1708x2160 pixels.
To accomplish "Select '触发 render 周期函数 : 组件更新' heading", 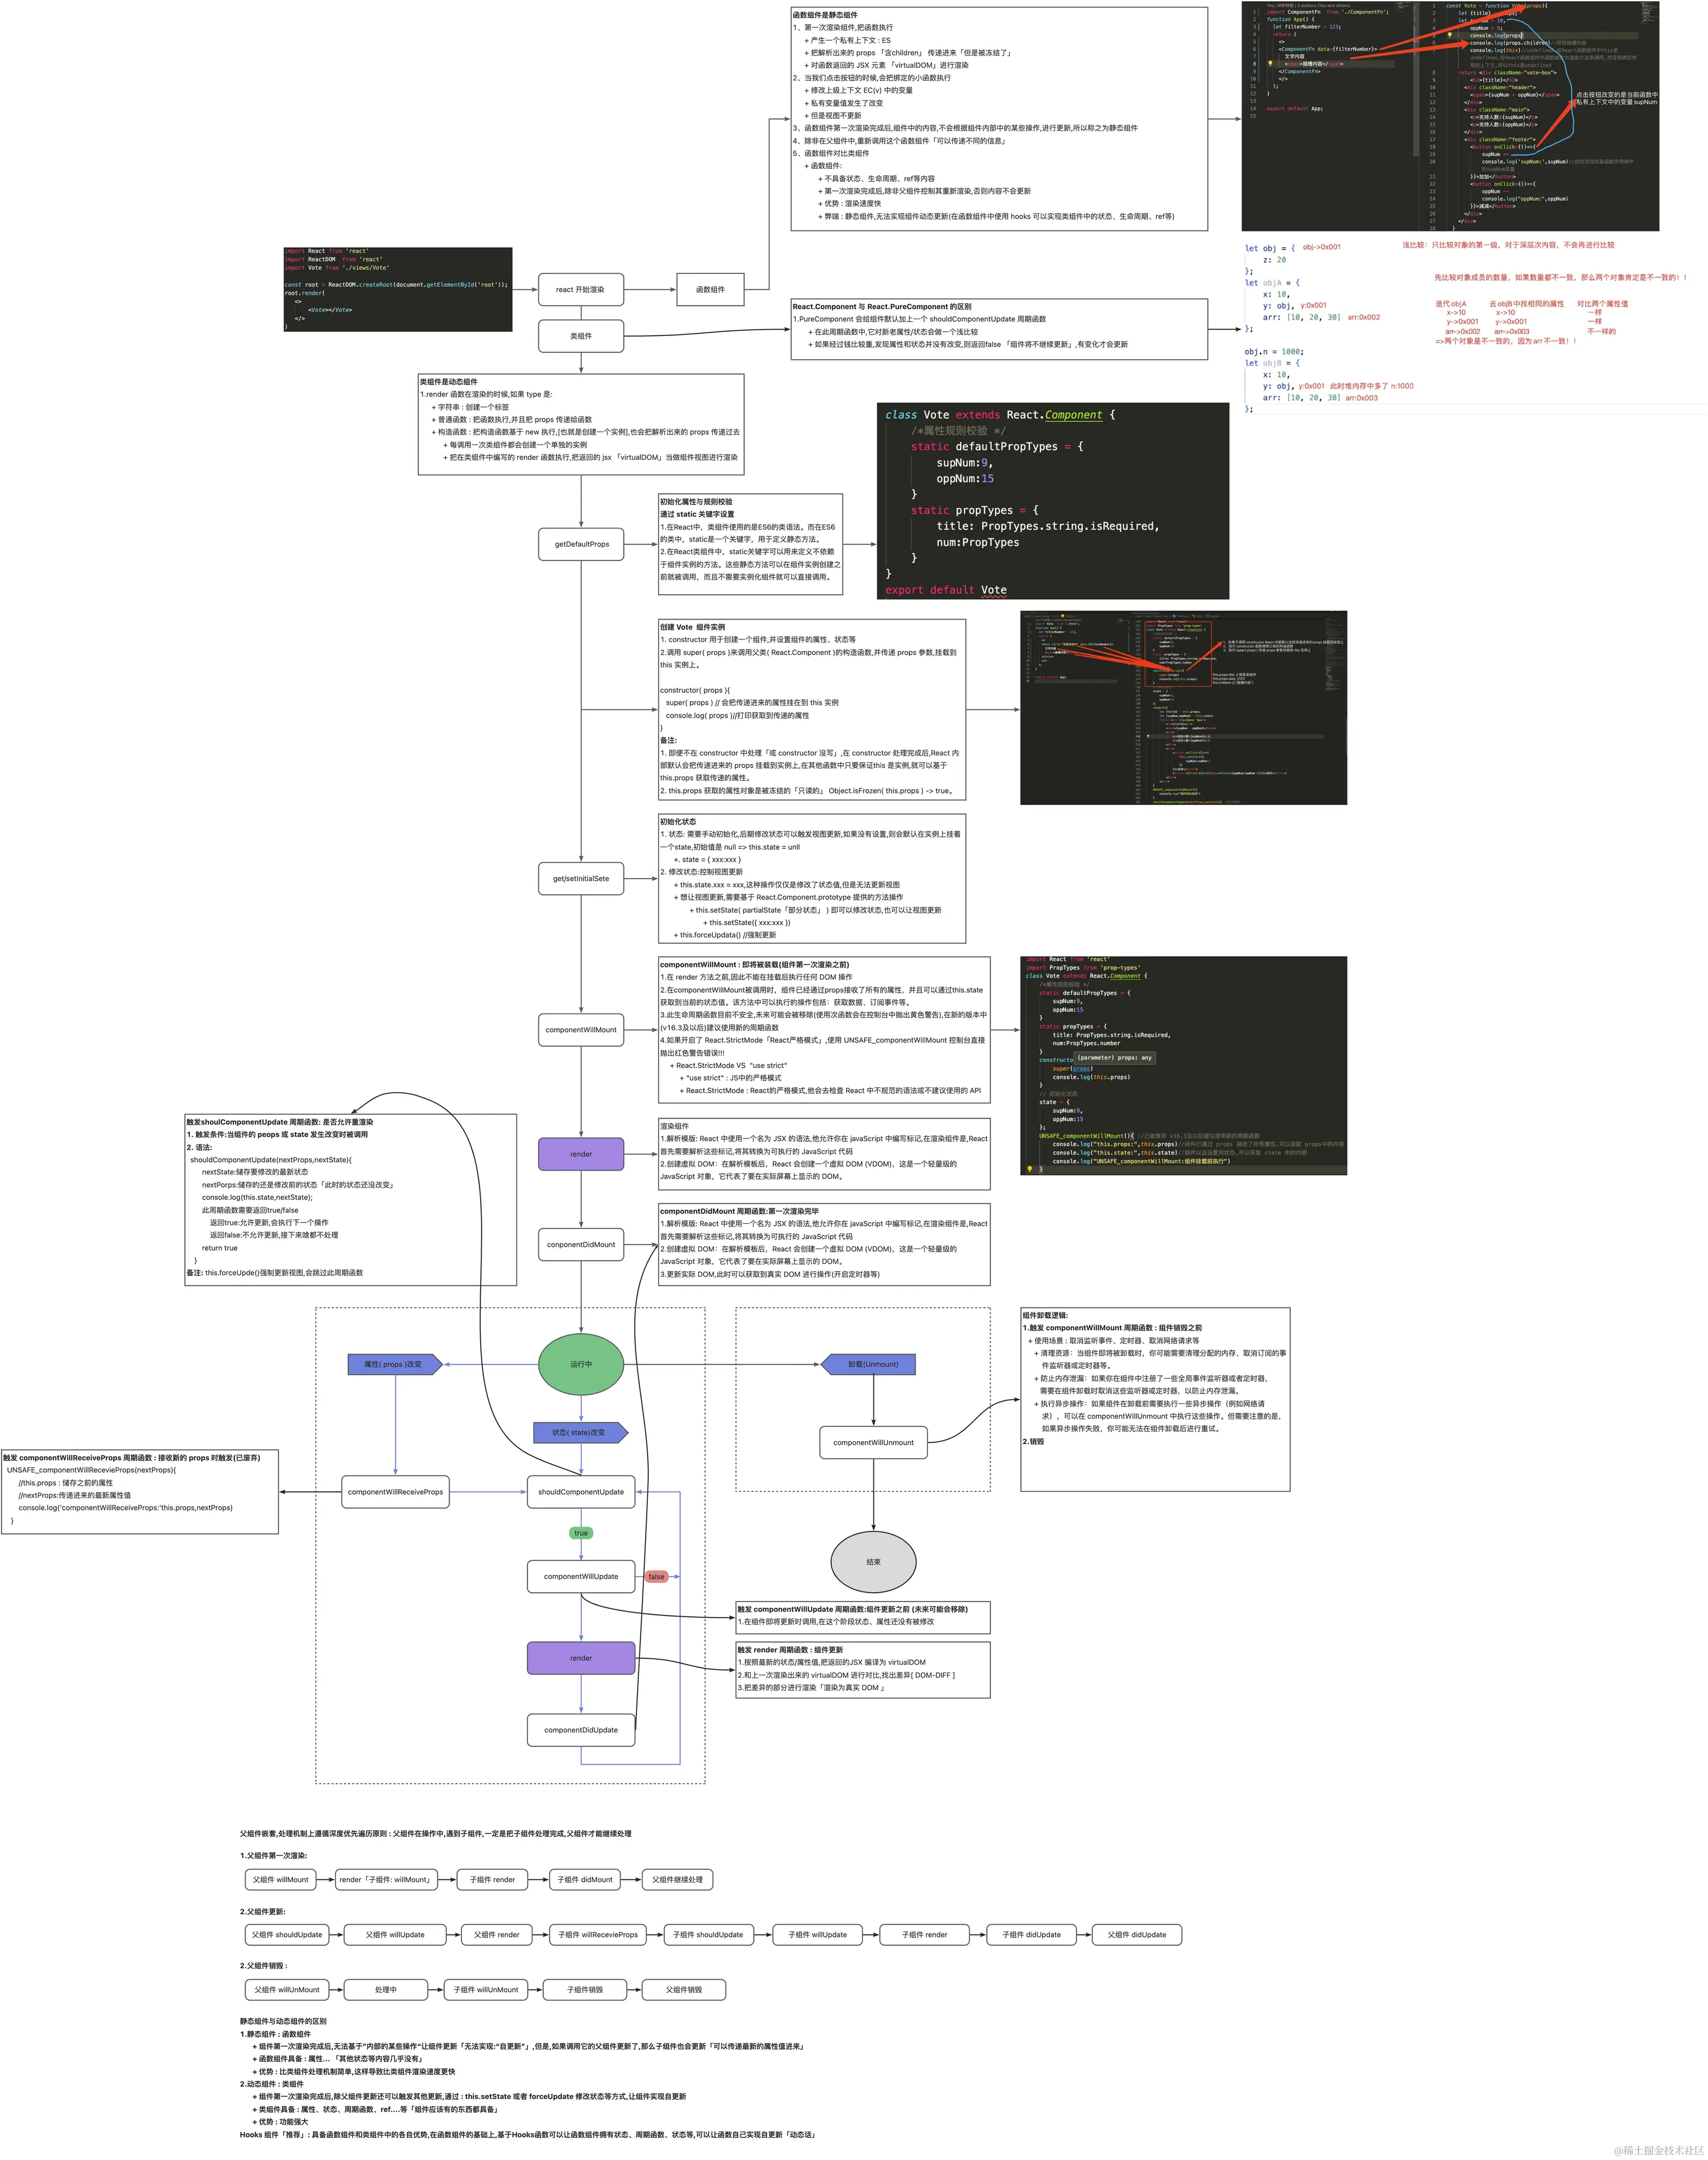I will [x=790, y=1650].
